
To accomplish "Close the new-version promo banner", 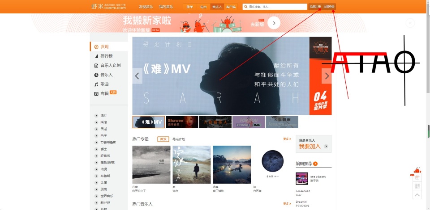I will [x=410, y=23].
